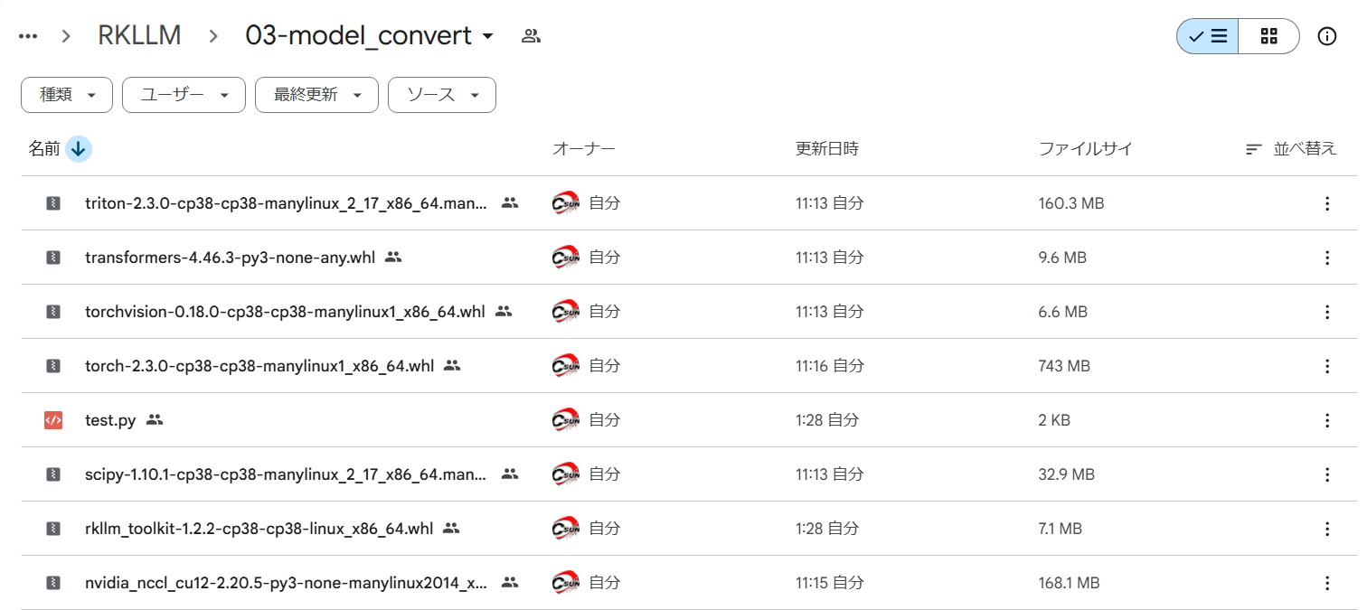Select the test.py file name
The height and width of the screenshot is (610, 1367).
coord(110,420)
